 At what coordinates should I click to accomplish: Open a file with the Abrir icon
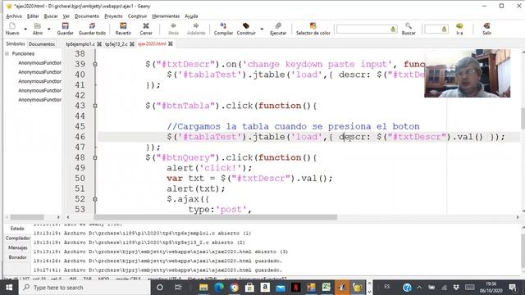[38, 29]
